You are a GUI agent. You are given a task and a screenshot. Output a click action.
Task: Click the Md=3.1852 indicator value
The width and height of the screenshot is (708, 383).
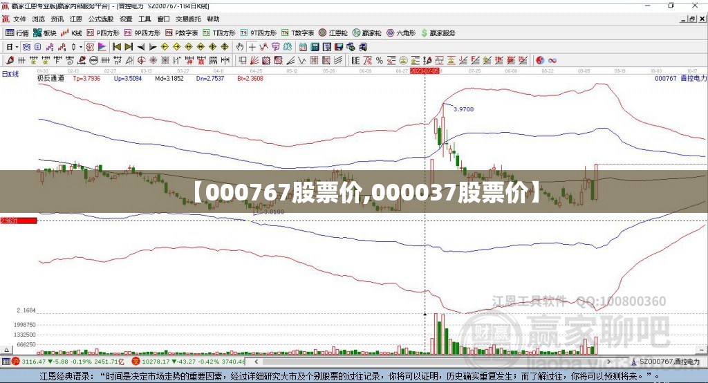[169, 79]
